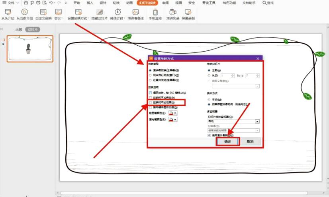This screenshot has height=197, width=329.
Task: Click the 查找 search magnifier
Action: click(x=264, y=3)
